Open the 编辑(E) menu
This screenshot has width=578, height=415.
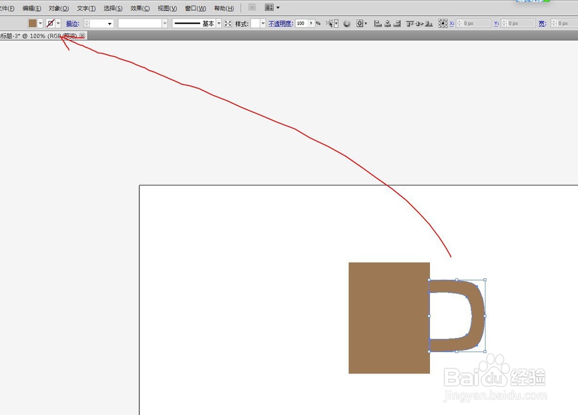click(x=32, y=8)
